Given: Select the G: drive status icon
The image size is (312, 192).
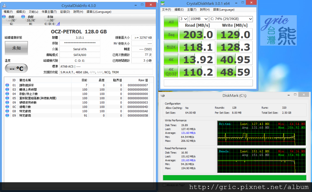Looking at the screenshot, I should [x=4, y=17].
